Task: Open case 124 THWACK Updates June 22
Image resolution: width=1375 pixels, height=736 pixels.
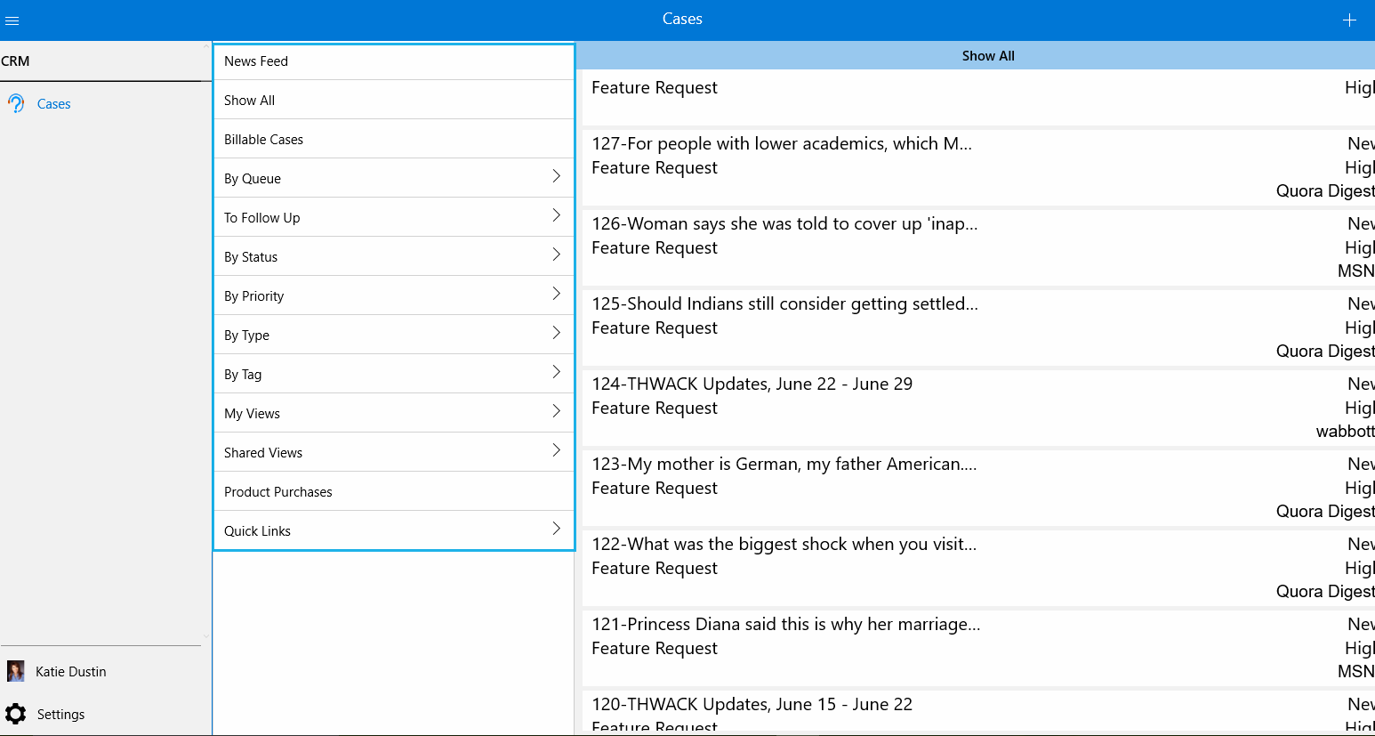Action: click(x=752, y=384)
